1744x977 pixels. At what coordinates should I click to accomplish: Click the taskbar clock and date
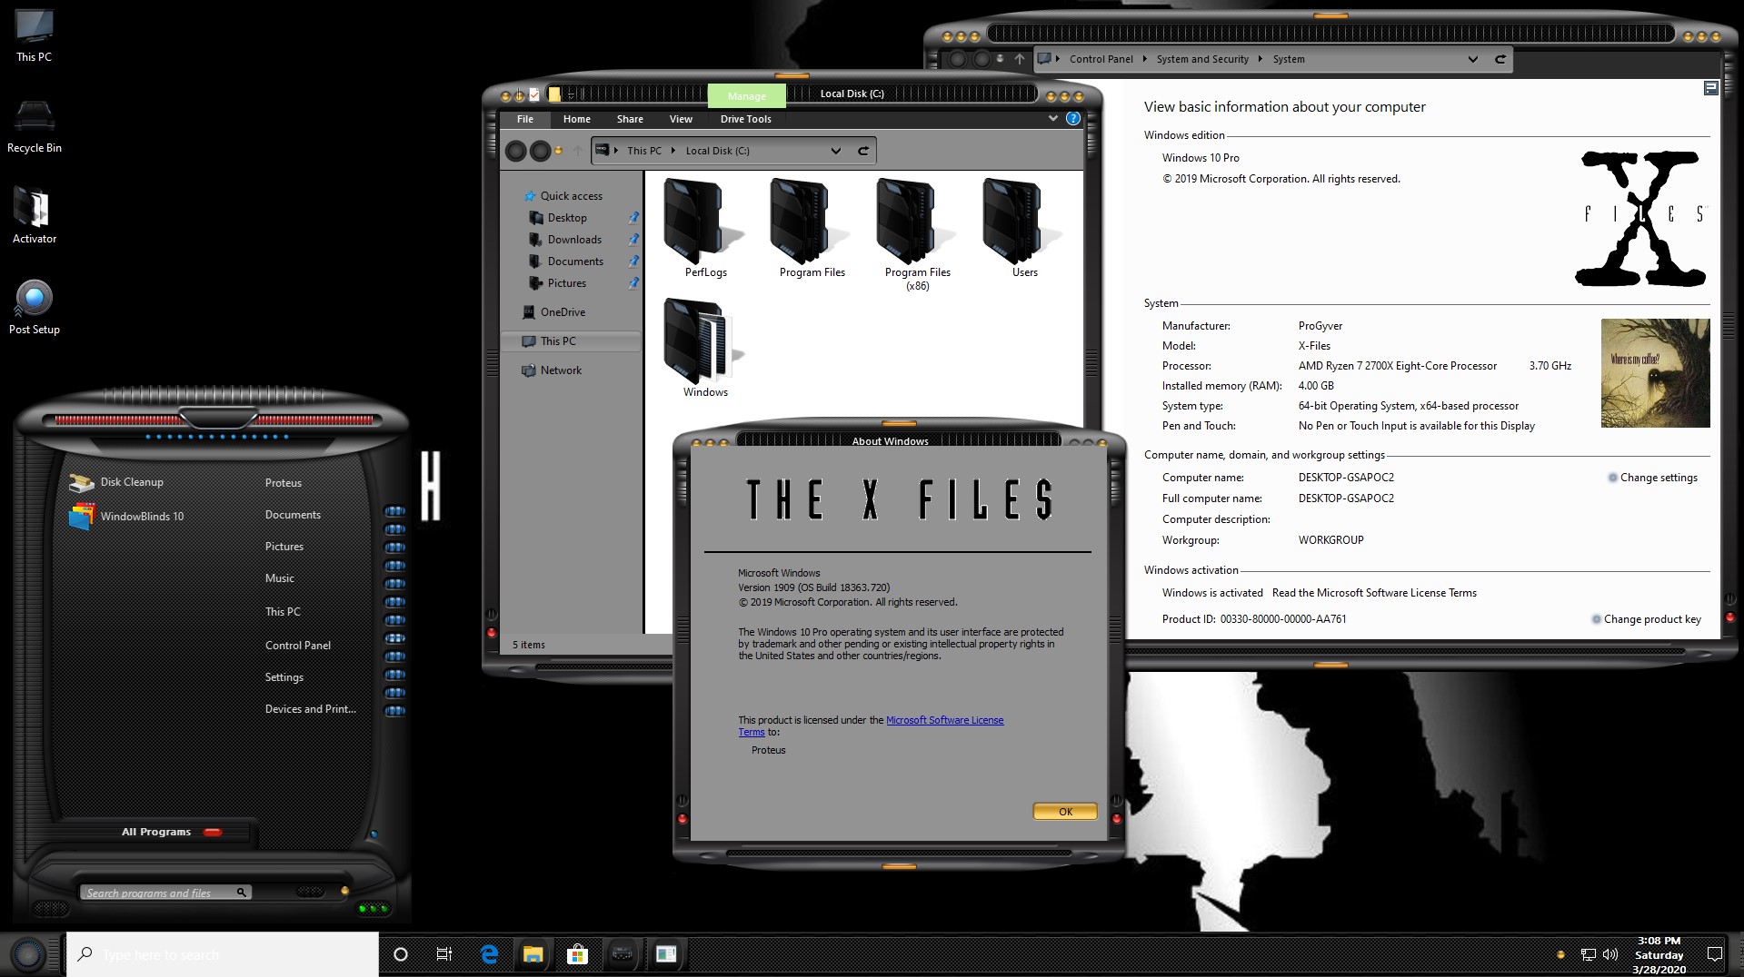point(1659,954)
